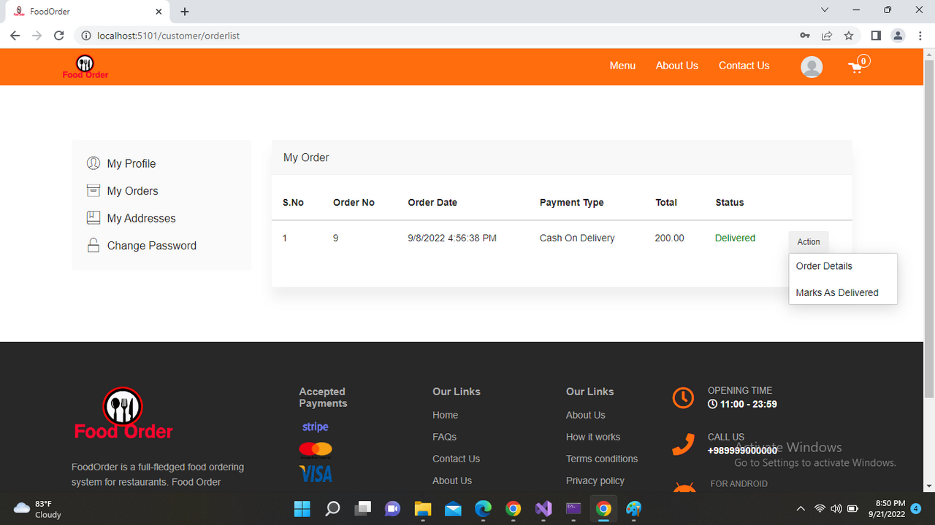The image size is (935, 525).
Task: Click the saved password key icon
Action: pos(804,36)
